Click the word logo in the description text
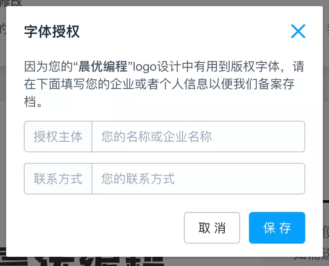 [145, 67]
